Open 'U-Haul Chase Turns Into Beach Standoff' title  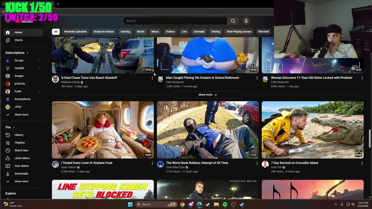coord(89,78)
